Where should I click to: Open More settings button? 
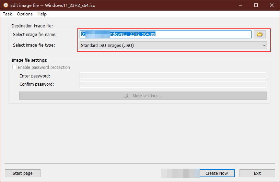tap(143, 96)
